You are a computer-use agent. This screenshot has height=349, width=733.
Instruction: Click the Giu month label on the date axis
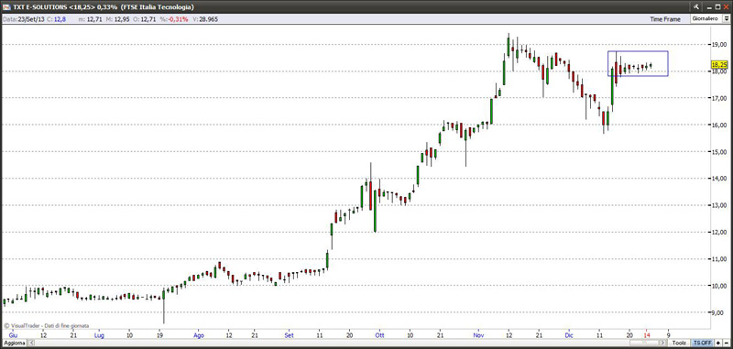(x=13, y=335)
